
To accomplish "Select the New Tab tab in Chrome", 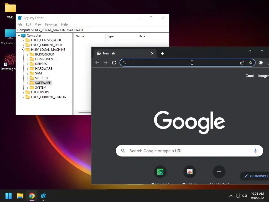I will 125,53.
